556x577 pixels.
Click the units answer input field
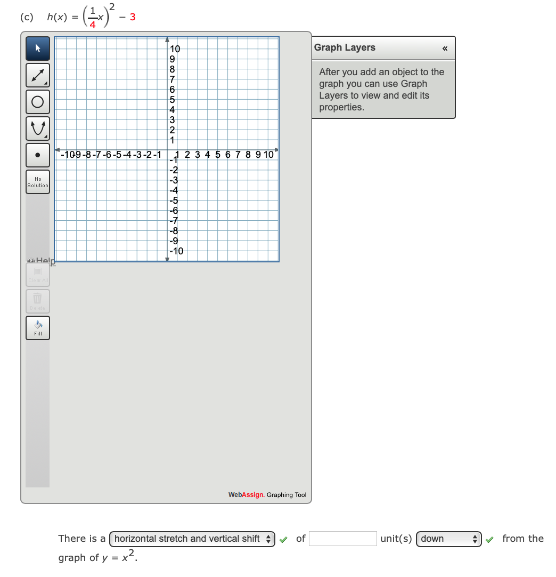tap(342, 539)
